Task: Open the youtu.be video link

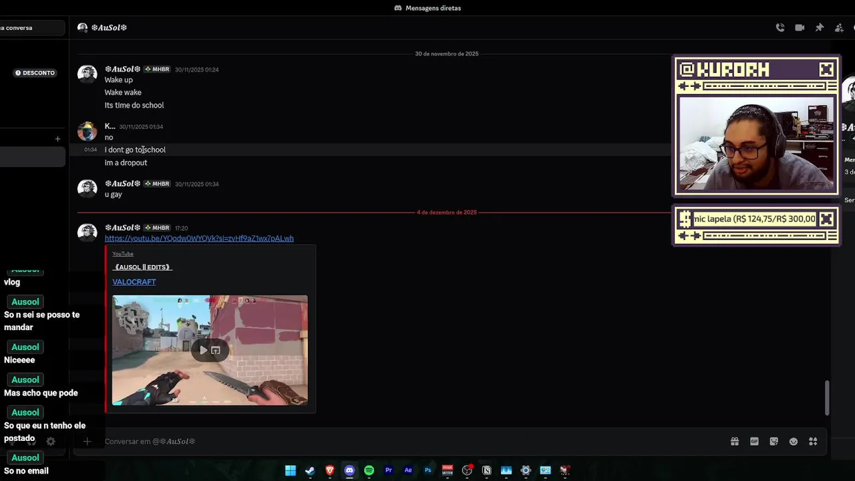Action: (199, 238)
